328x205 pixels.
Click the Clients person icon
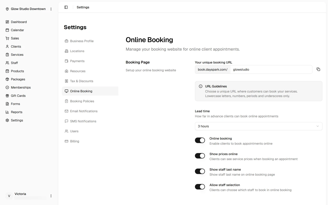(x=7, y=47)
